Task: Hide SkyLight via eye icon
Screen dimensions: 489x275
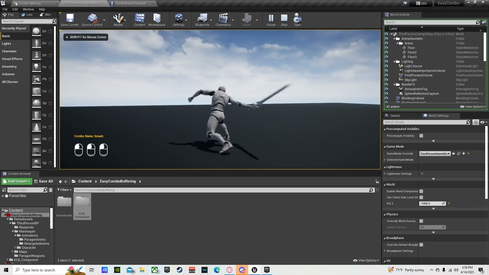Action: (x=386, y=80)
